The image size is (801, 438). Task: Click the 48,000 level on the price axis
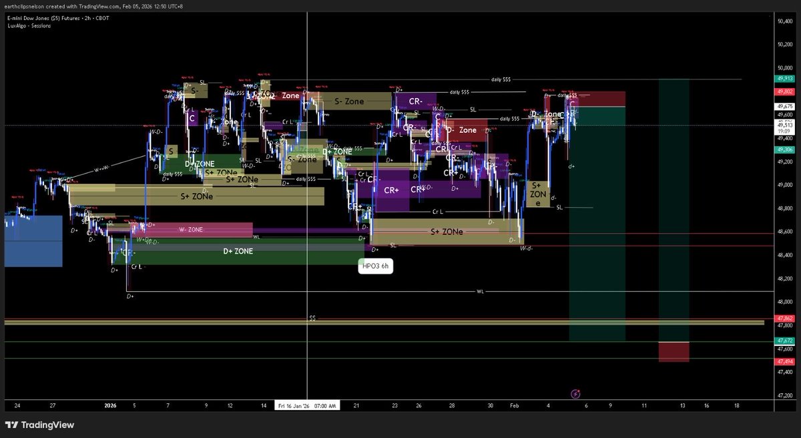pos(784,302)
